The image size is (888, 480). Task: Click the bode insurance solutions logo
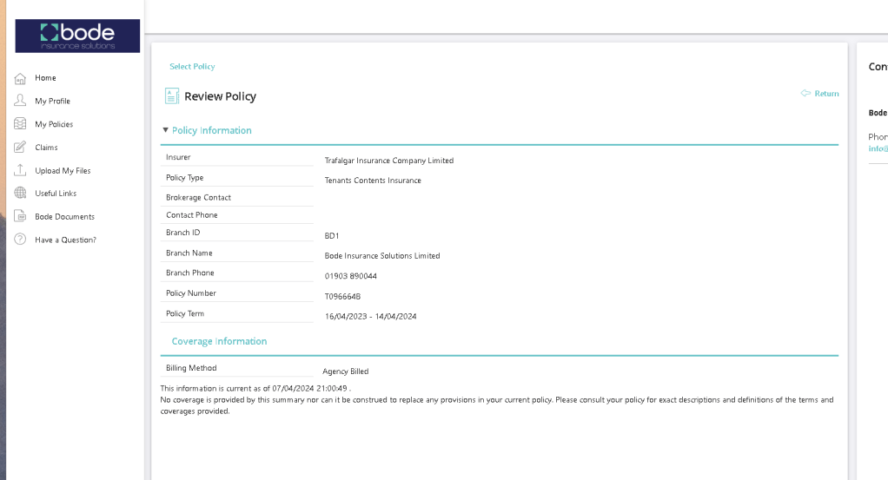77,36
